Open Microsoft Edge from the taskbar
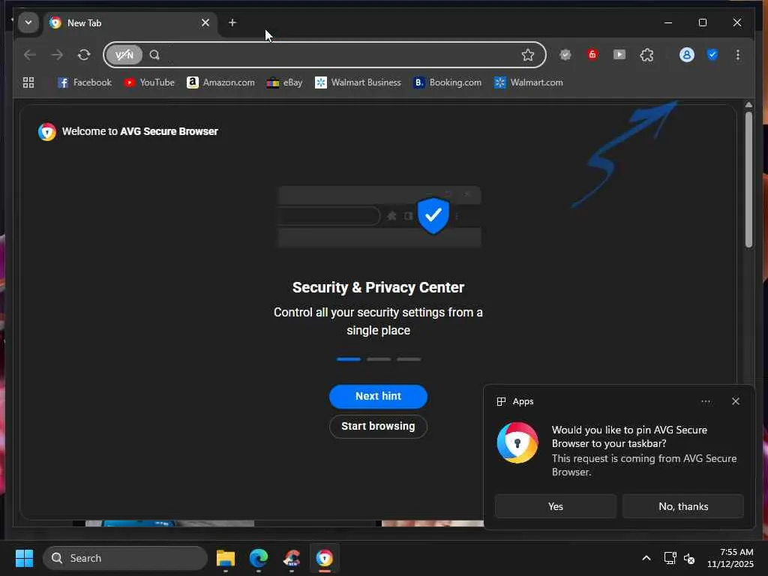This screenshot has width=768, height=576. (x=259, y=558)
